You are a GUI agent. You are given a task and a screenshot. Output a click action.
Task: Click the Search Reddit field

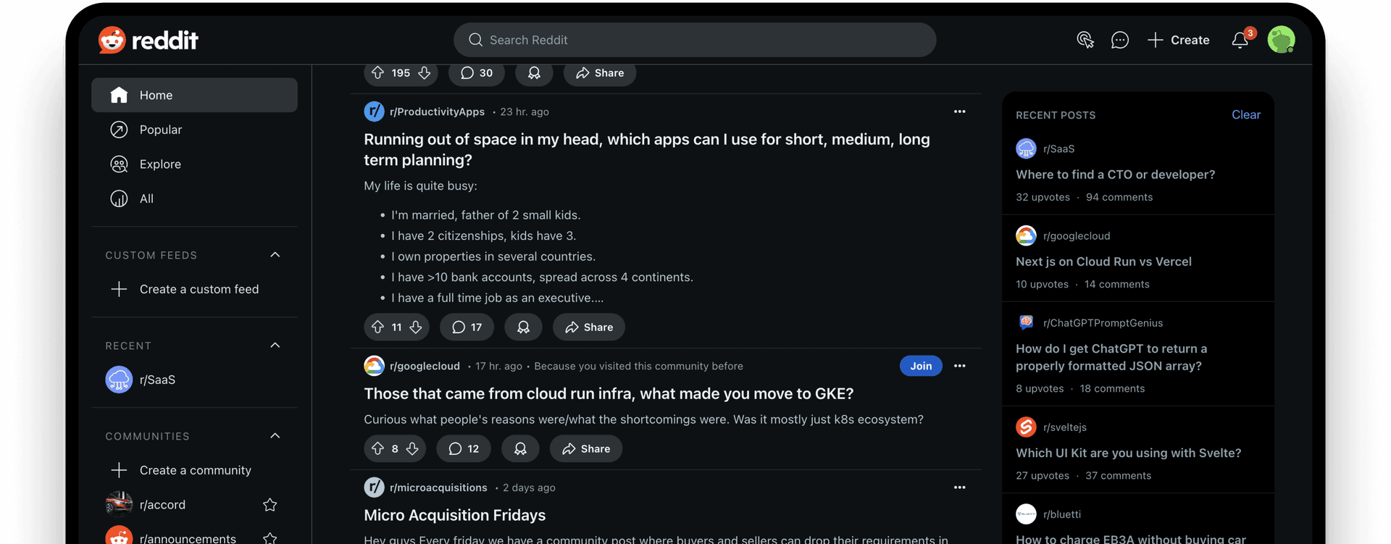(694, 40)
